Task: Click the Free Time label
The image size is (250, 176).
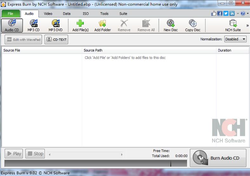Action: point(161,151)
